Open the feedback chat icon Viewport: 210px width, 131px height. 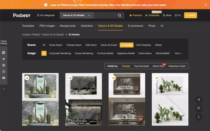pyautogui.click(x=199, y=108)
